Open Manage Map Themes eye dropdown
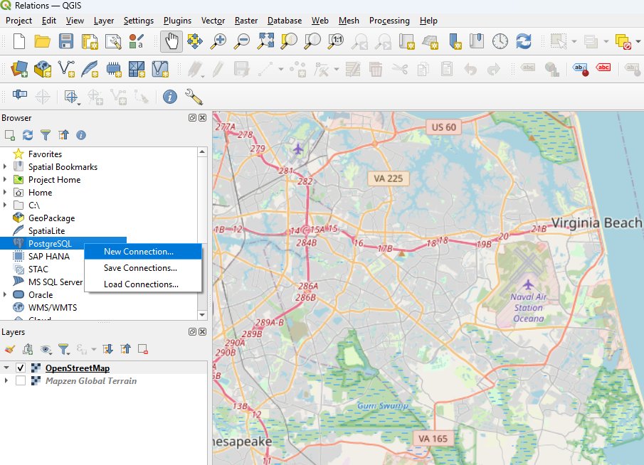Image resolution: width=644 pixels, height=465 pixels. (46, 349)
